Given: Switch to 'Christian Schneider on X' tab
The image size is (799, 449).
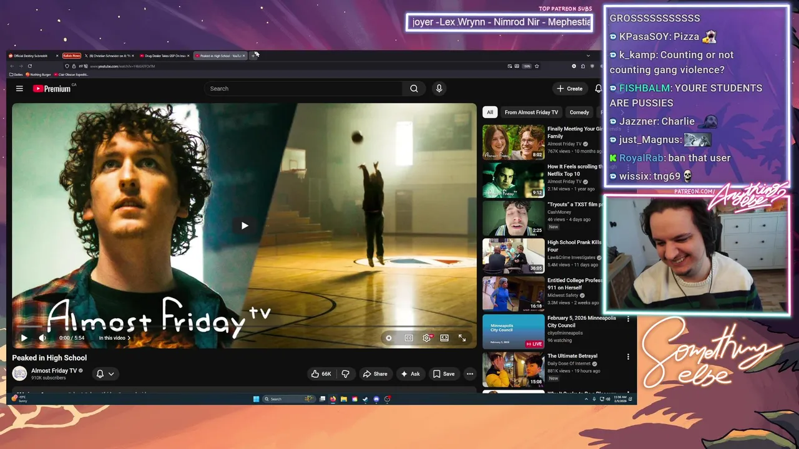Looking at the screenshot, I should coord(110,56).
